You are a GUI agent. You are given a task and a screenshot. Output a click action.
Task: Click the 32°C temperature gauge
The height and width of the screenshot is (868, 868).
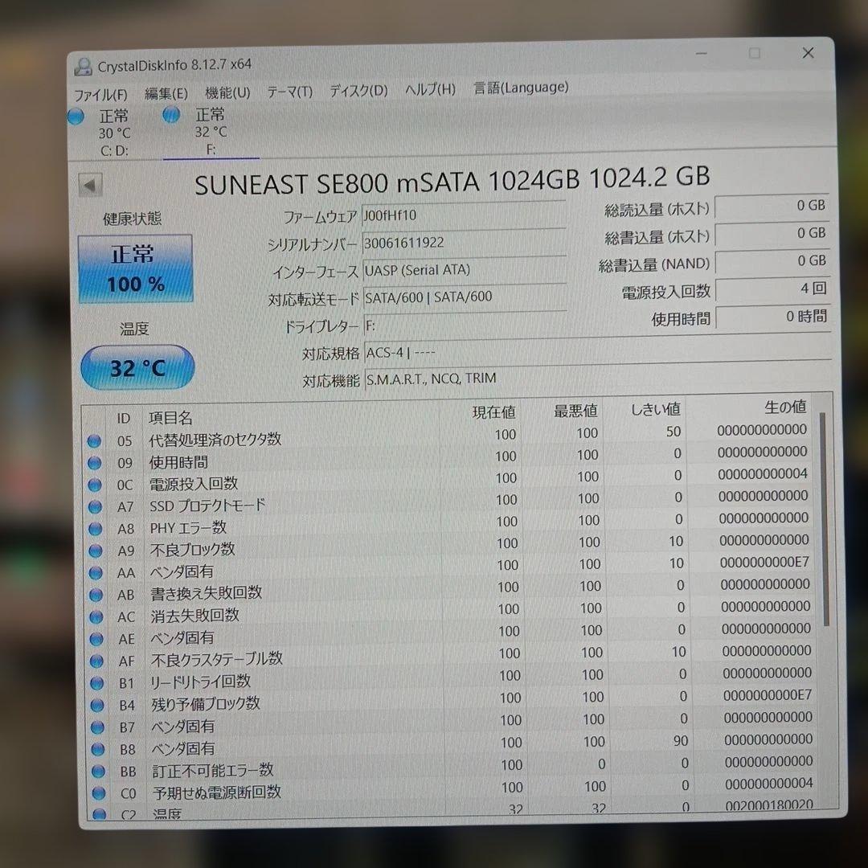pos(137,367)
